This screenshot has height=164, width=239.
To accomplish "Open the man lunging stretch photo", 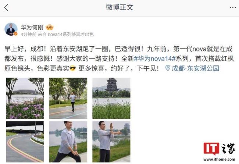I will [68, 142].
